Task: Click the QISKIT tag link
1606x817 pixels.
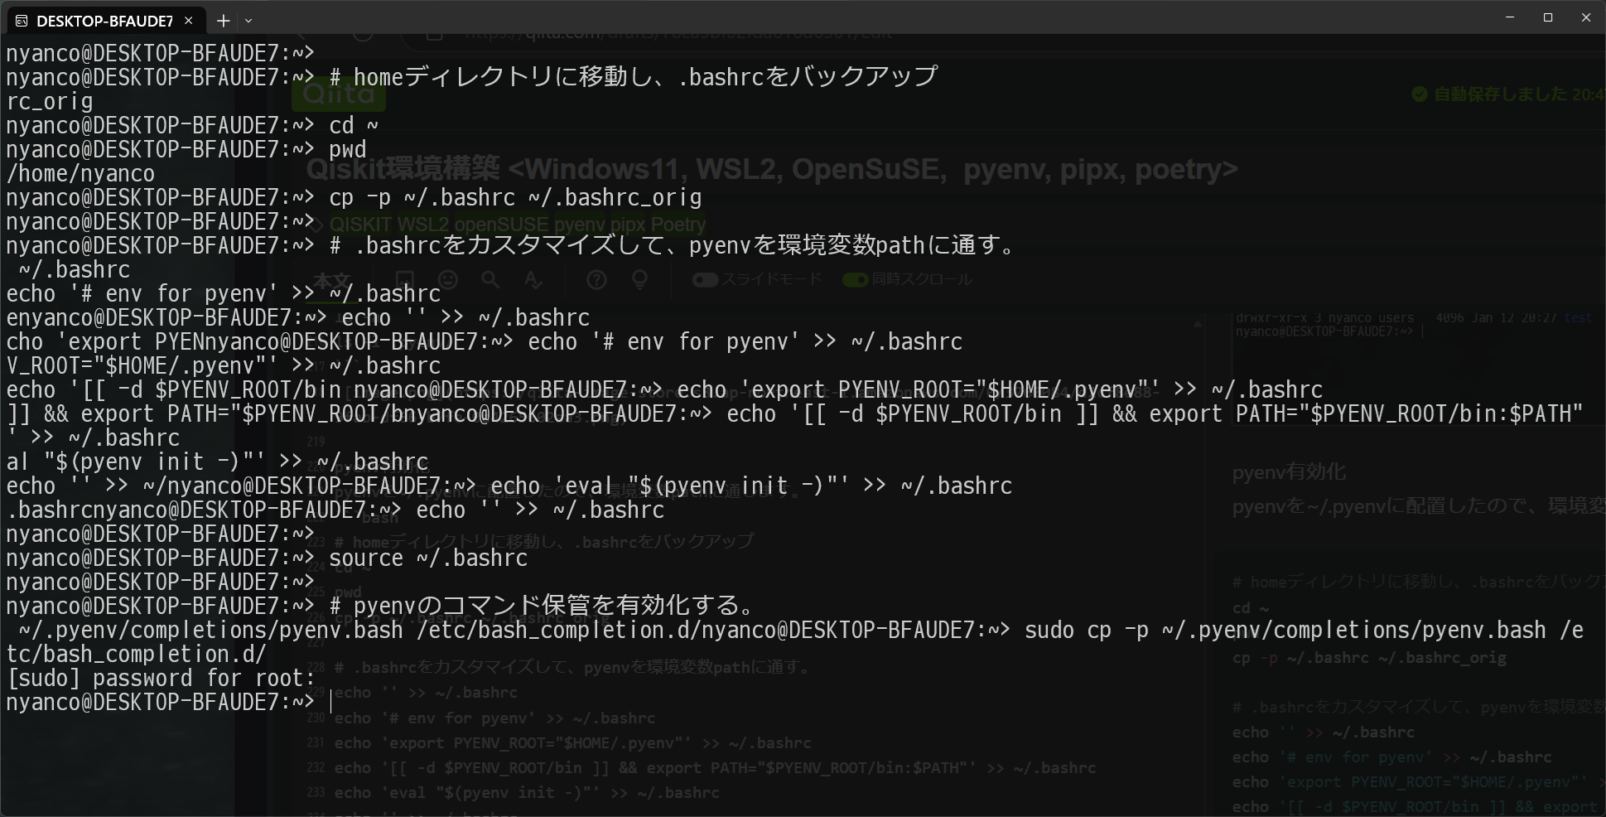Action: coord(360,224)
